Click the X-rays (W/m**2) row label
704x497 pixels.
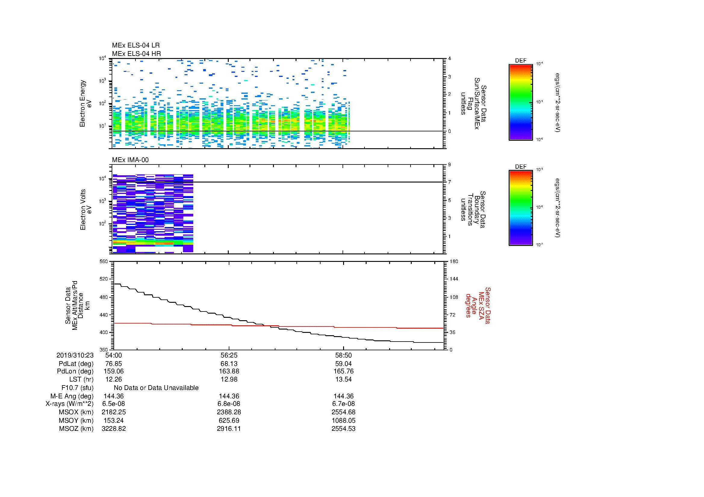click(69, 404)
